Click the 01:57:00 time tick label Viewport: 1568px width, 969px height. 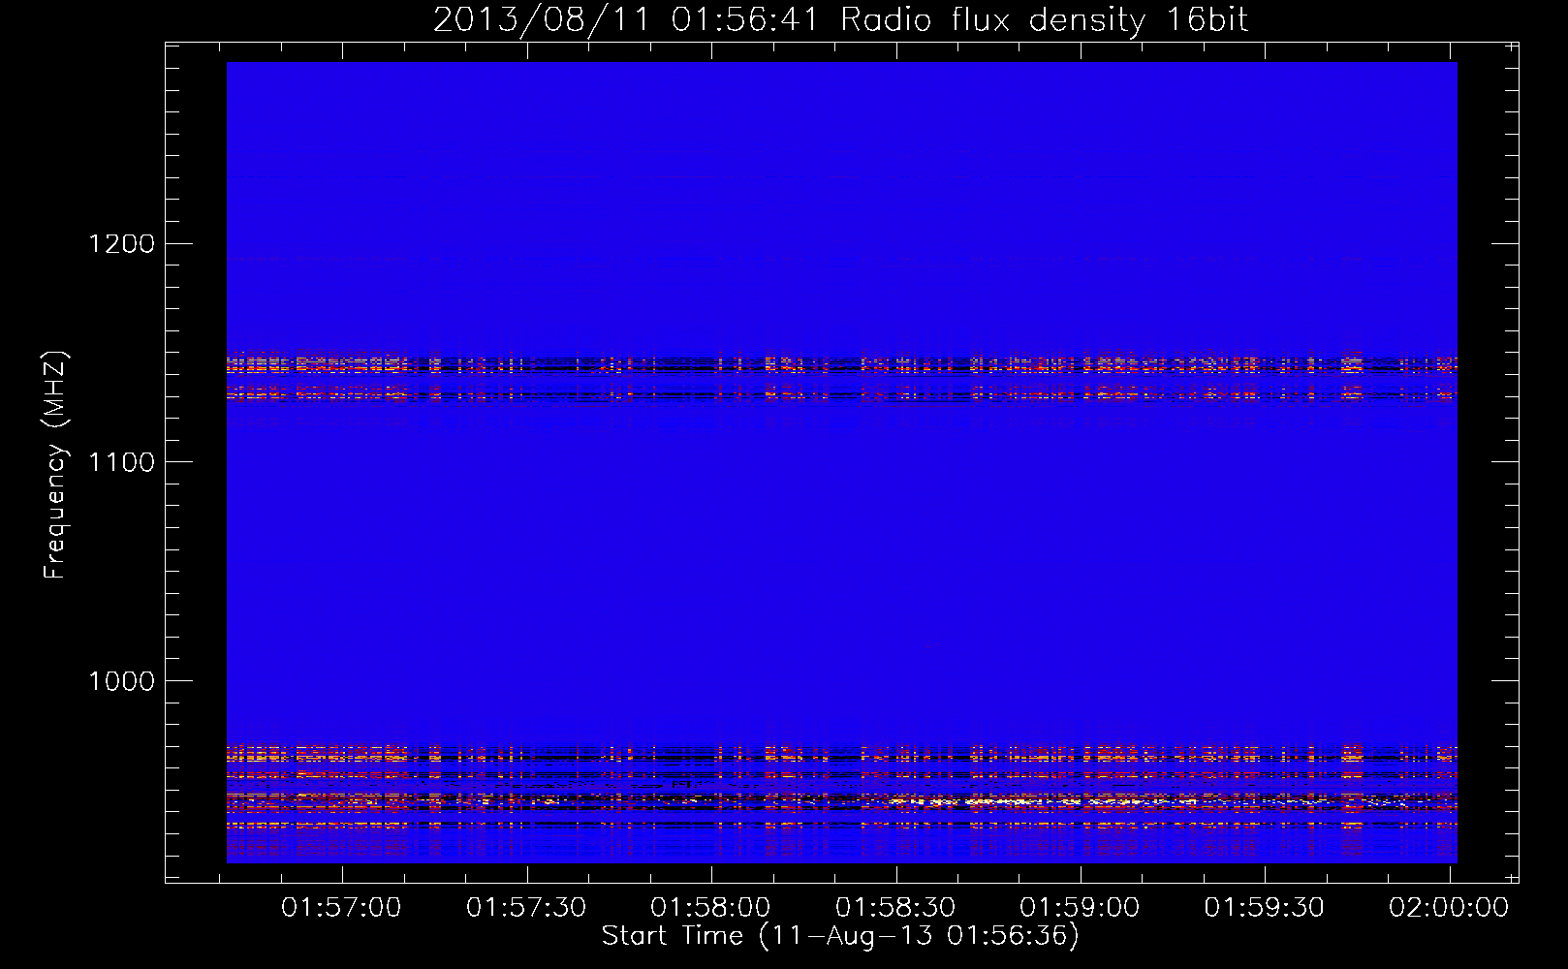pyautogui.click(x=341, y=908)
